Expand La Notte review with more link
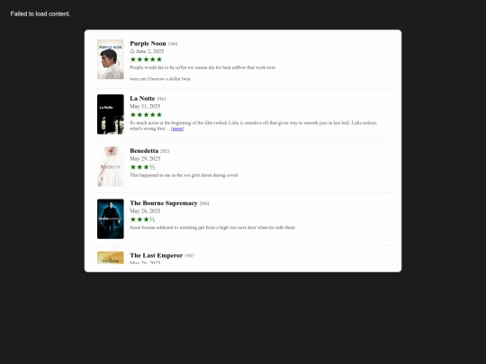Image resolution: width=486 pixels, height=364 pixels. 177,129
